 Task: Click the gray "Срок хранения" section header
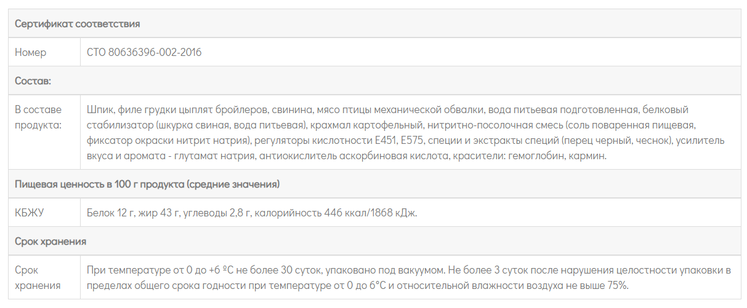tap(50, 241)
